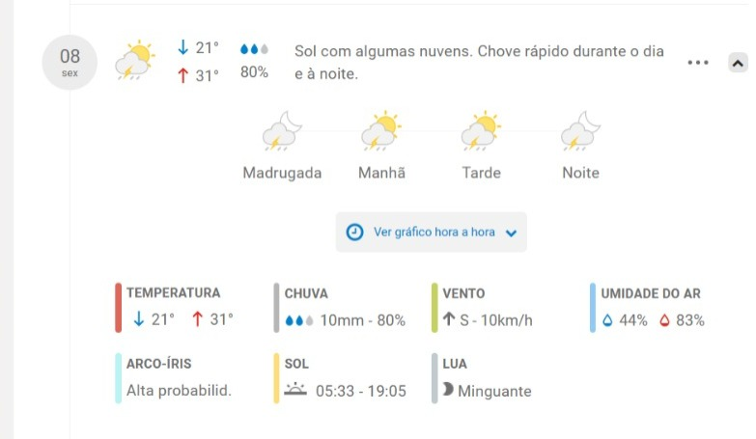This screenshot has width=756, height=439.
Task: Click the clock icon in the hourly chart button
Action: [x=354, y=232]
